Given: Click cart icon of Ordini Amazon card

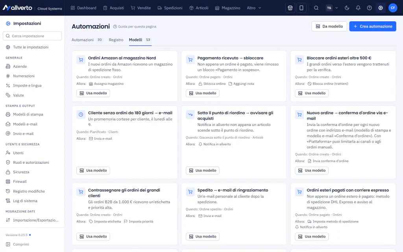Looking at the screenshot, I should pyautogui.click(x=81, y=60).
